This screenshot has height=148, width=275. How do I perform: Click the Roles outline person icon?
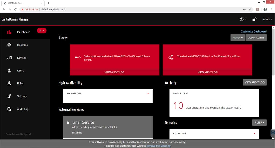9,83
